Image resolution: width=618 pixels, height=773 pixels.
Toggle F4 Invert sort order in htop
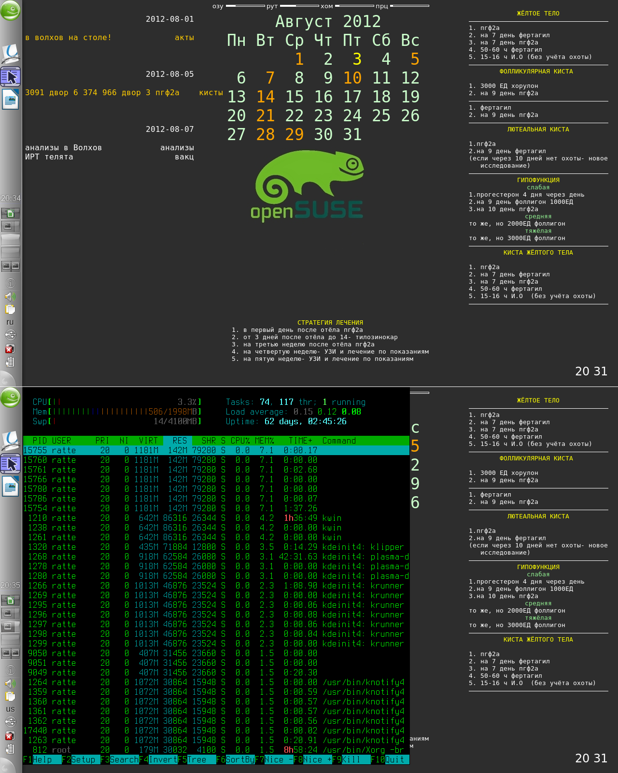click(163, 759)
